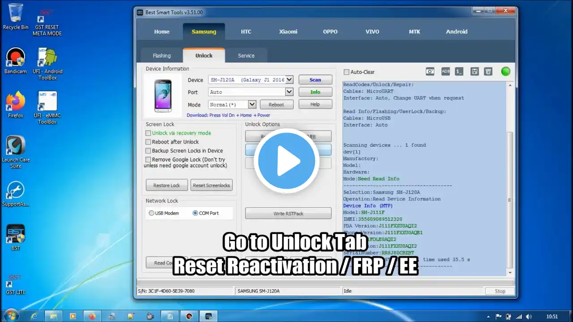
Task: Click the taskbar clock showing 10:51
Action: point(552,316)
